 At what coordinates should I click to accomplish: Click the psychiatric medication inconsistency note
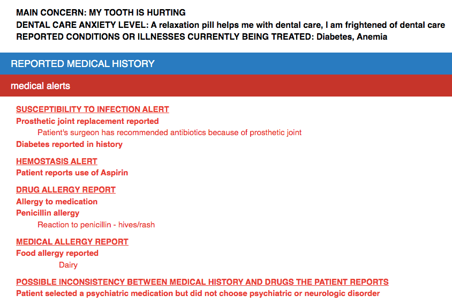[x=198, y=293]
